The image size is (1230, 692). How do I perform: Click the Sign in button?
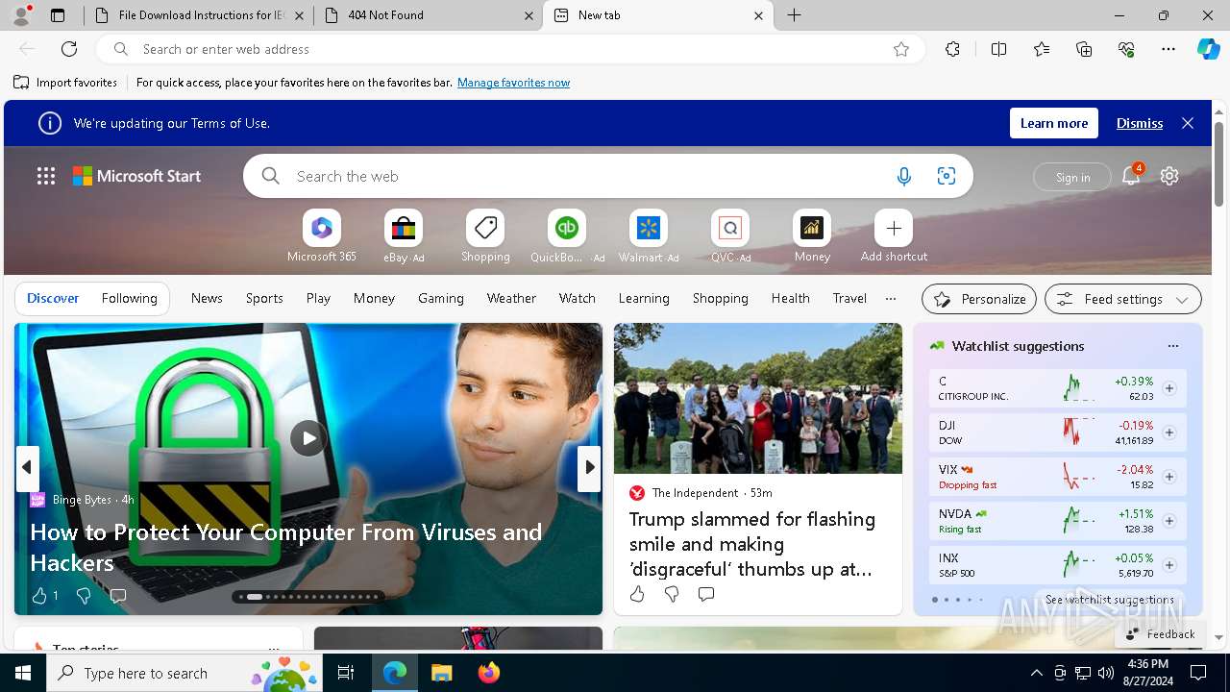1072,177
